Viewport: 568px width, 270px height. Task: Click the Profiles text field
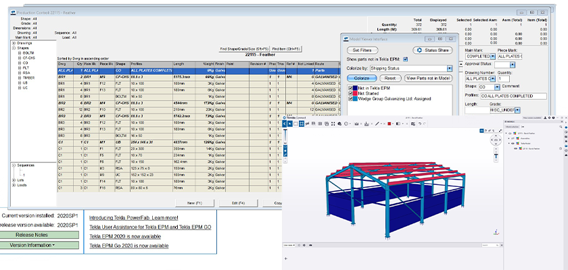513,96
